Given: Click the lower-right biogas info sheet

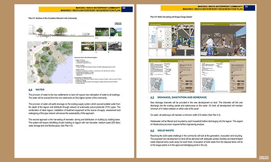Looking at the screenshot, I should tap(223, 76).
